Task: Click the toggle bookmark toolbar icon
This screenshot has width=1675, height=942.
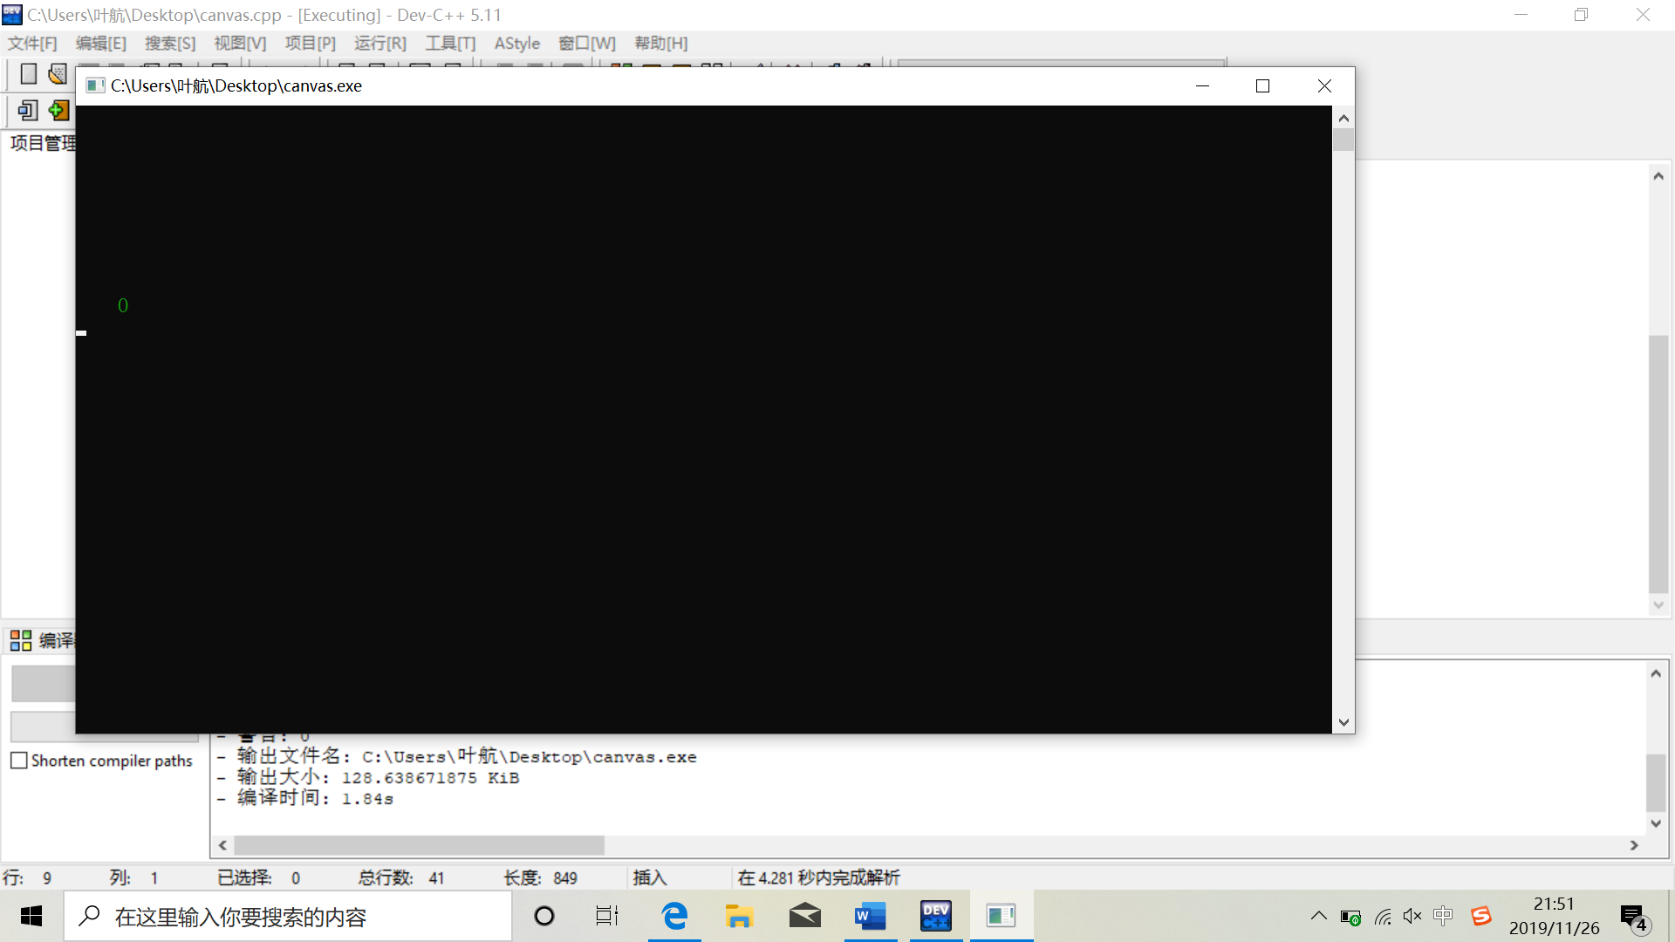Action: (28, 111)
